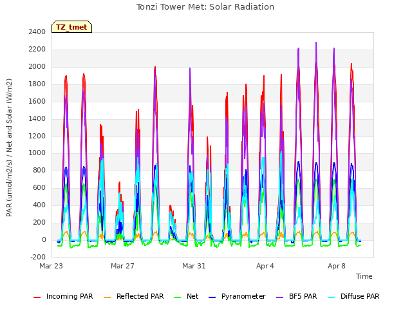
Task: Click the 2000 y-axis tick label
Action: (x=37, y=66)
